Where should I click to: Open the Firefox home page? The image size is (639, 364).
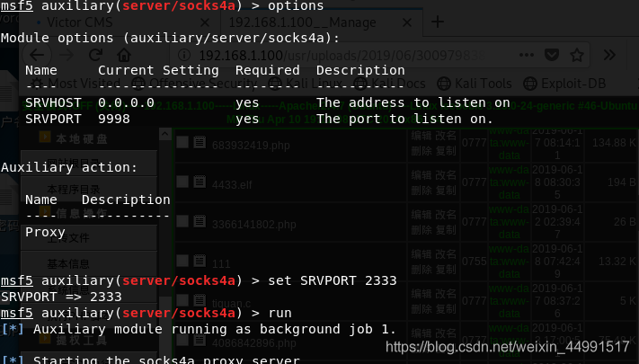coord(124,55)
